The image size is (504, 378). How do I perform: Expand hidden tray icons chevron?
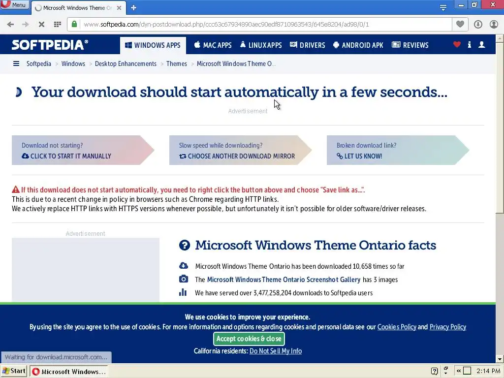459,371
